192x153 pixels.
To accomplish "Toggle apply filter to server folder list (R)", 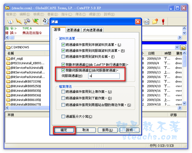I will pyautogui.click(x=63, y=51).
